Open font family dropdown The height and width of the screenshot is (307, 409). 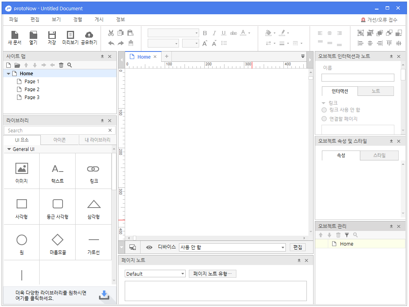click(x=173, y=33)
